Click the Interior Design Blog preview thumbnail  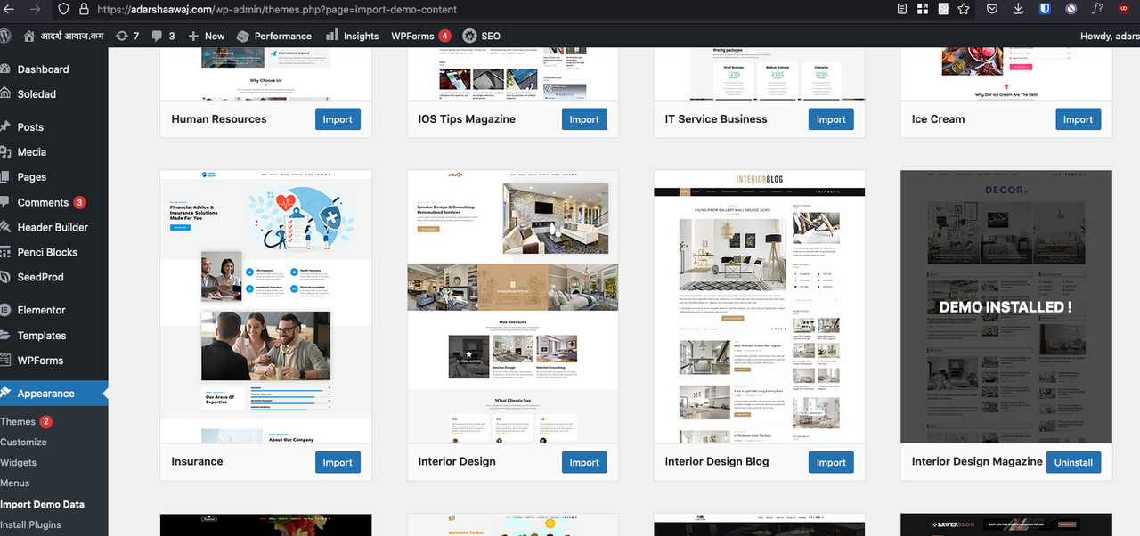(x=759, y=307)
